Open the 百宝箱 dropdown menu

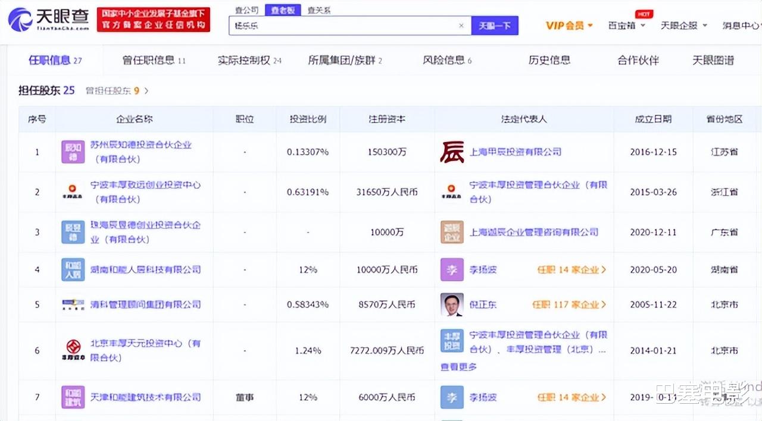click(627, 26)
